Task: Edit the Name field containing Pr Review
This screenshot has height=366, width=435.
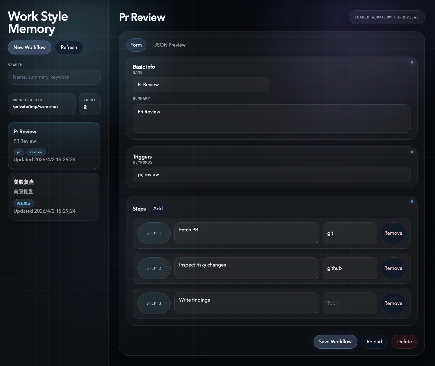Action: click(201, 85)
